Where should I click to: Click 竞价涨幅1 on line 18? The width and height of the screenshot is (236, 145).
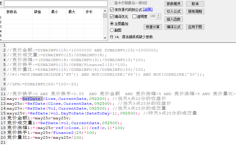point(18,128)
